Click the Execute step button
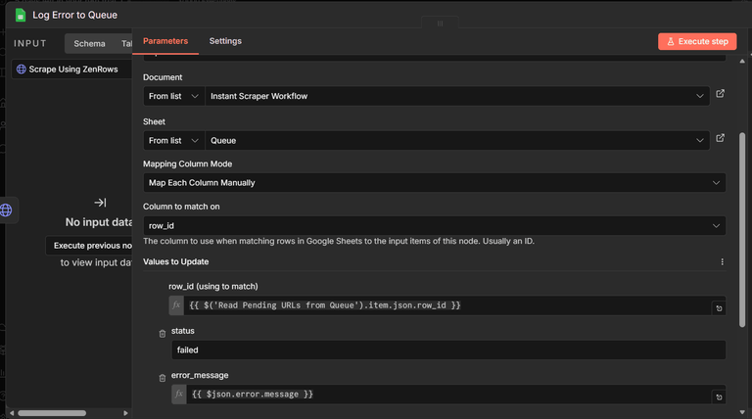The width and height of the screenshot is (752, 419). (697, 41)
